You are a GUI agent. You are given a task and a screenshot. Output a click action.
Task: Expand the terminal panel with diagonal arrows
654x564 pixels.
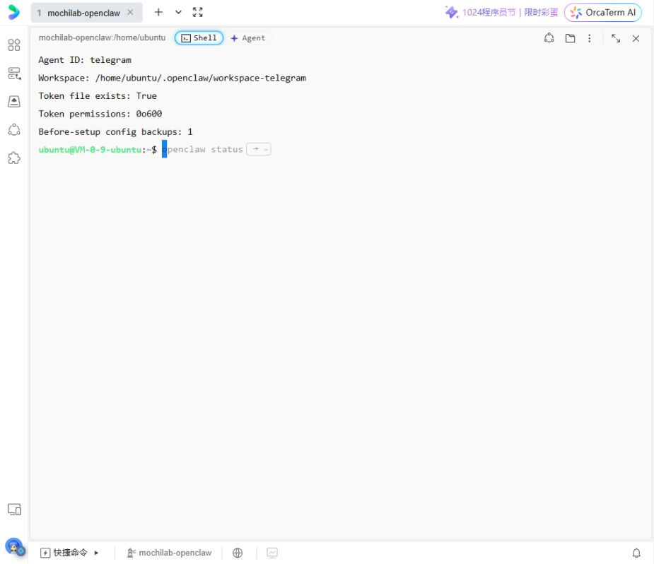click(x=616, y=38)
